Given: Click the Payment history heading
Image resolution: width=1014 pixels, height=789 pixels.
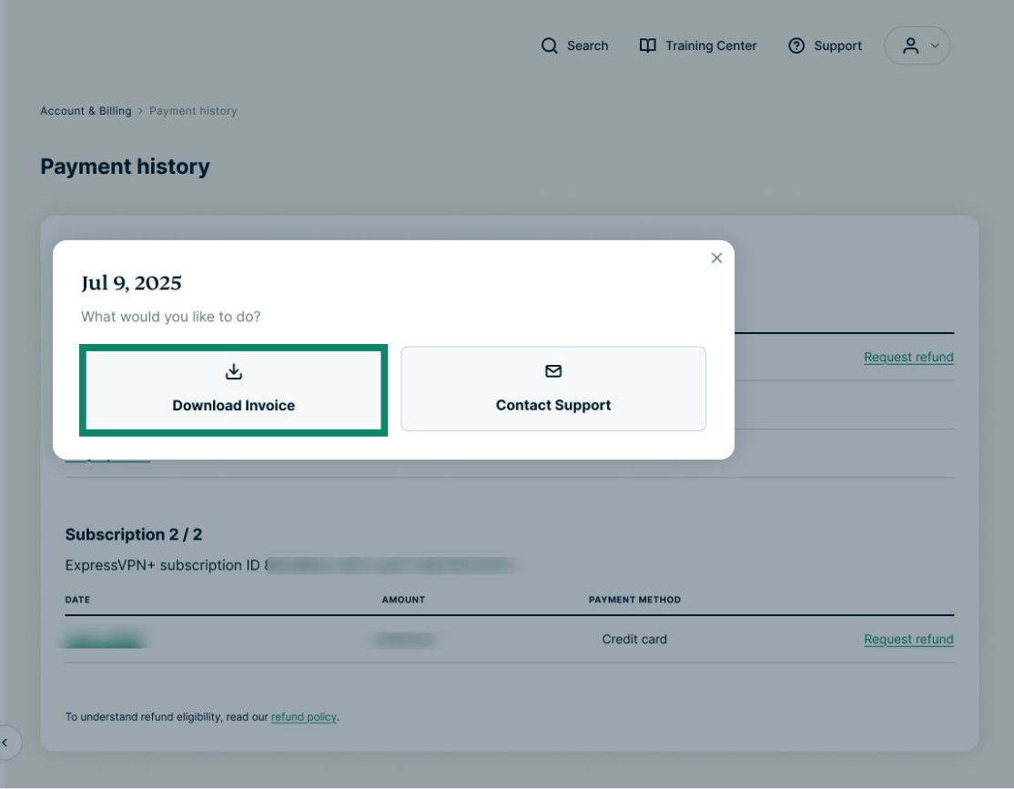Looking at the screenshot, I should (x=125, y=167).
